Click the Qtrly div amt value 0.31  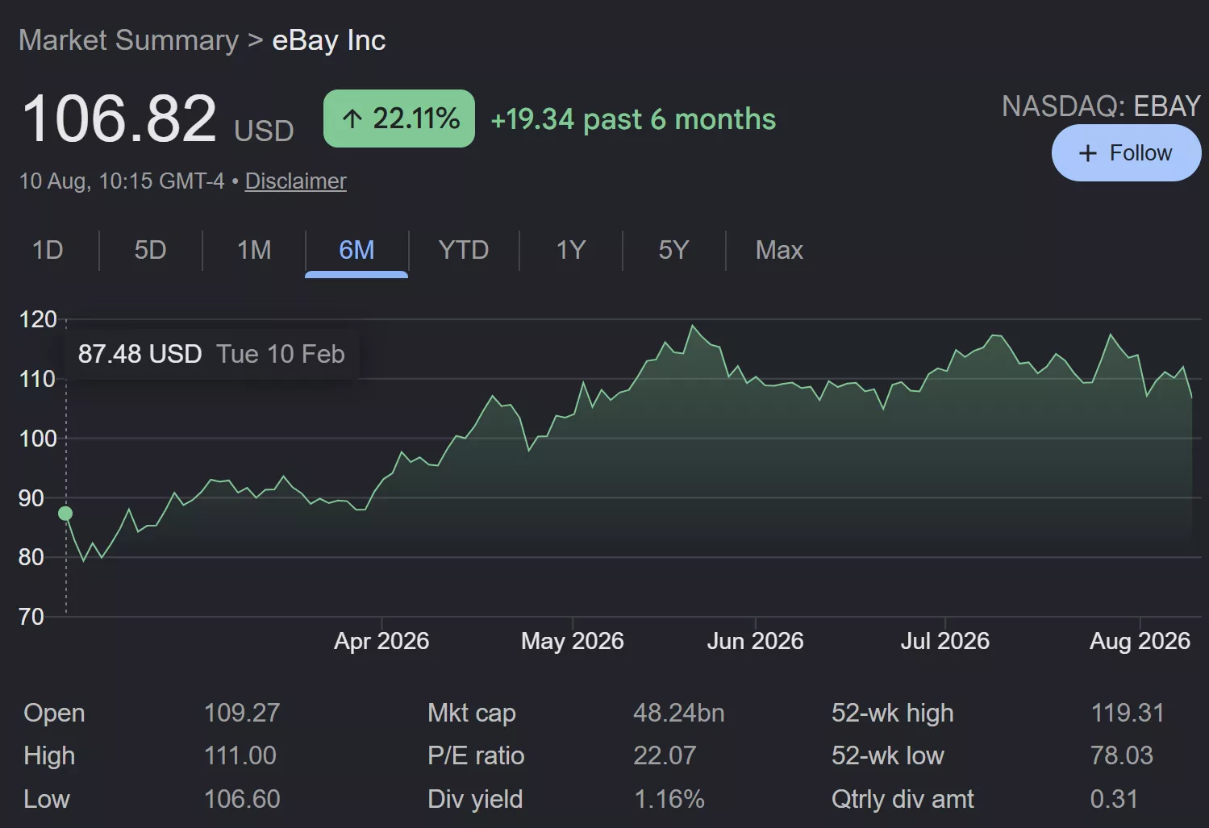[x=1114, y=799]
